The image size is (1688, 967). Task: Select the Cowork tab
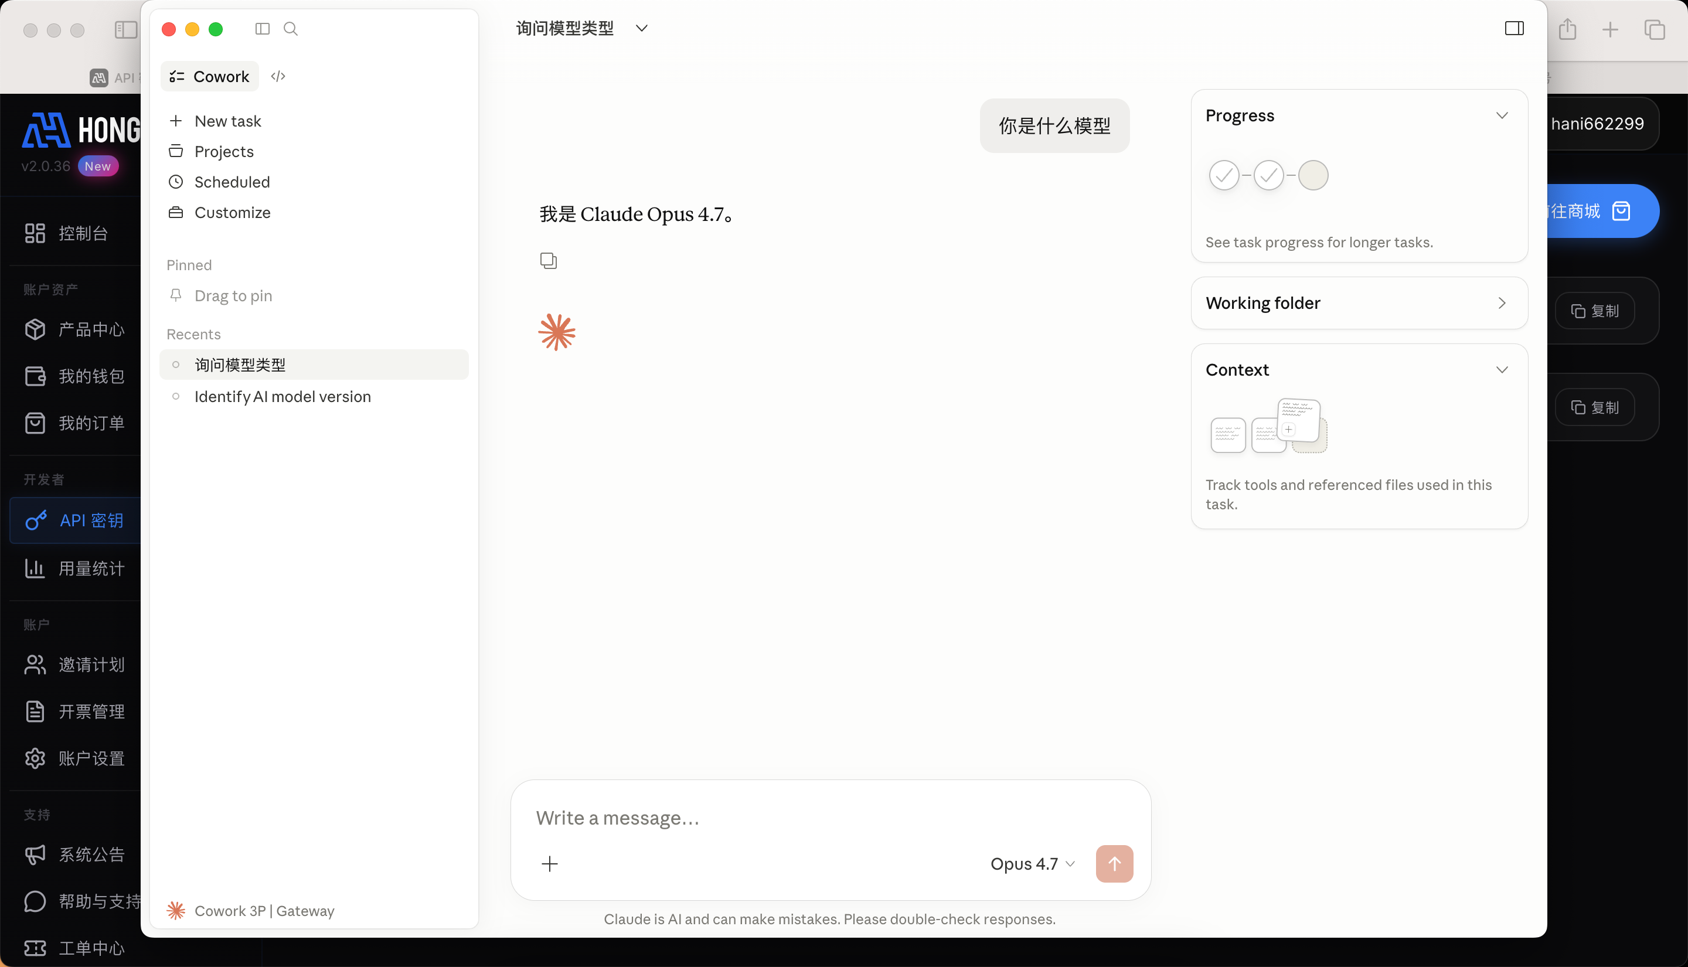pyautogui.click(x=210, y=76)
